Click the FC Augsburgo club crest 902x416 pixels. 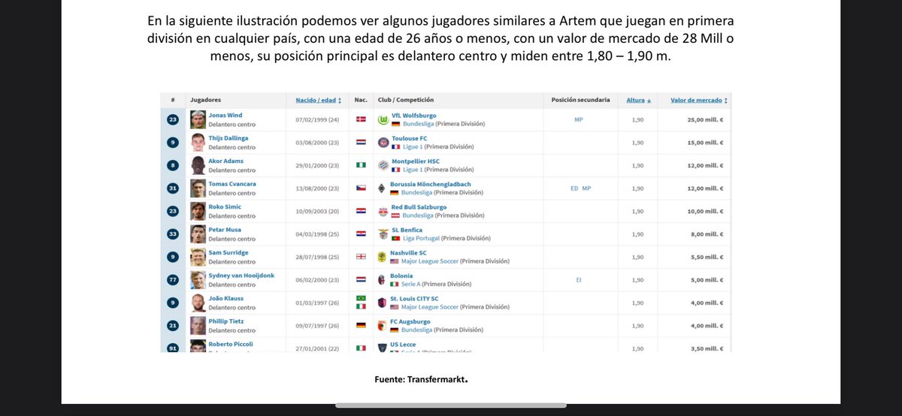[382, 326]
